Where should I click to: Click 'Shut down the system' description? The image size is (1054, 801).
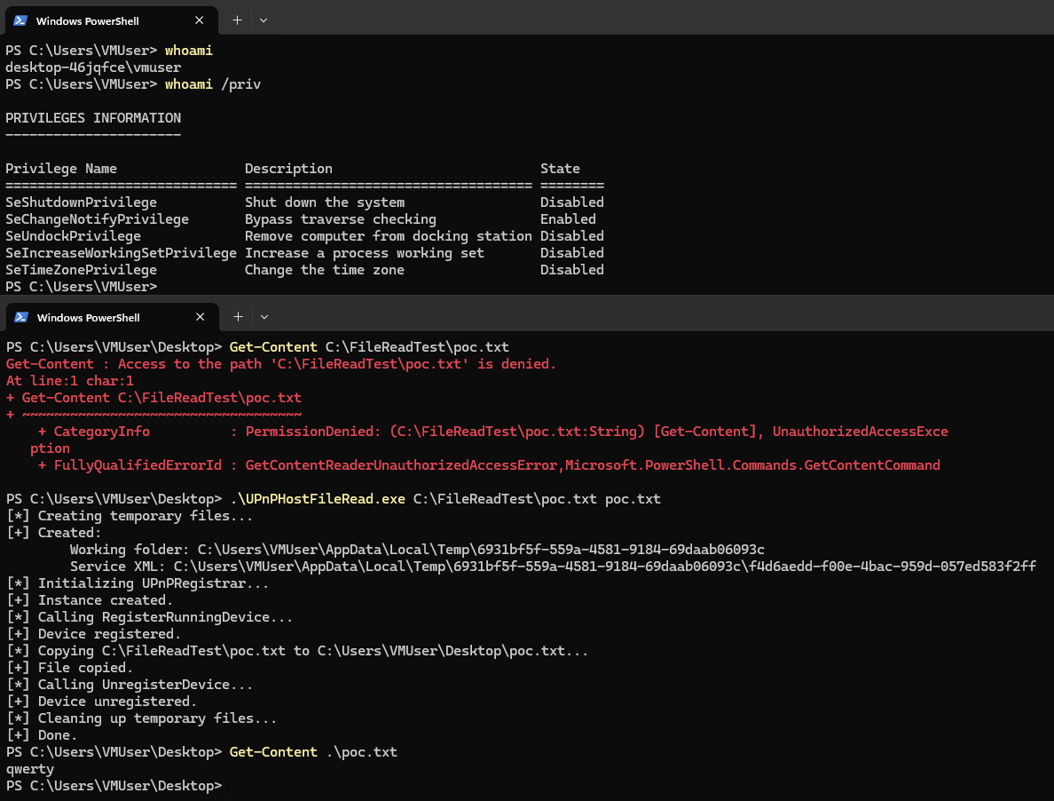(x=325, y=202)
